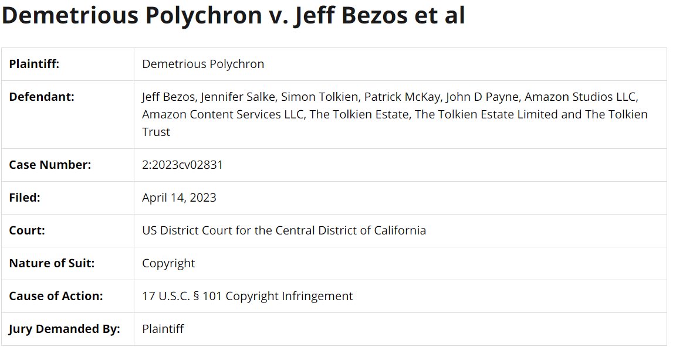Click the Cause of Action label

click(56, 296)
